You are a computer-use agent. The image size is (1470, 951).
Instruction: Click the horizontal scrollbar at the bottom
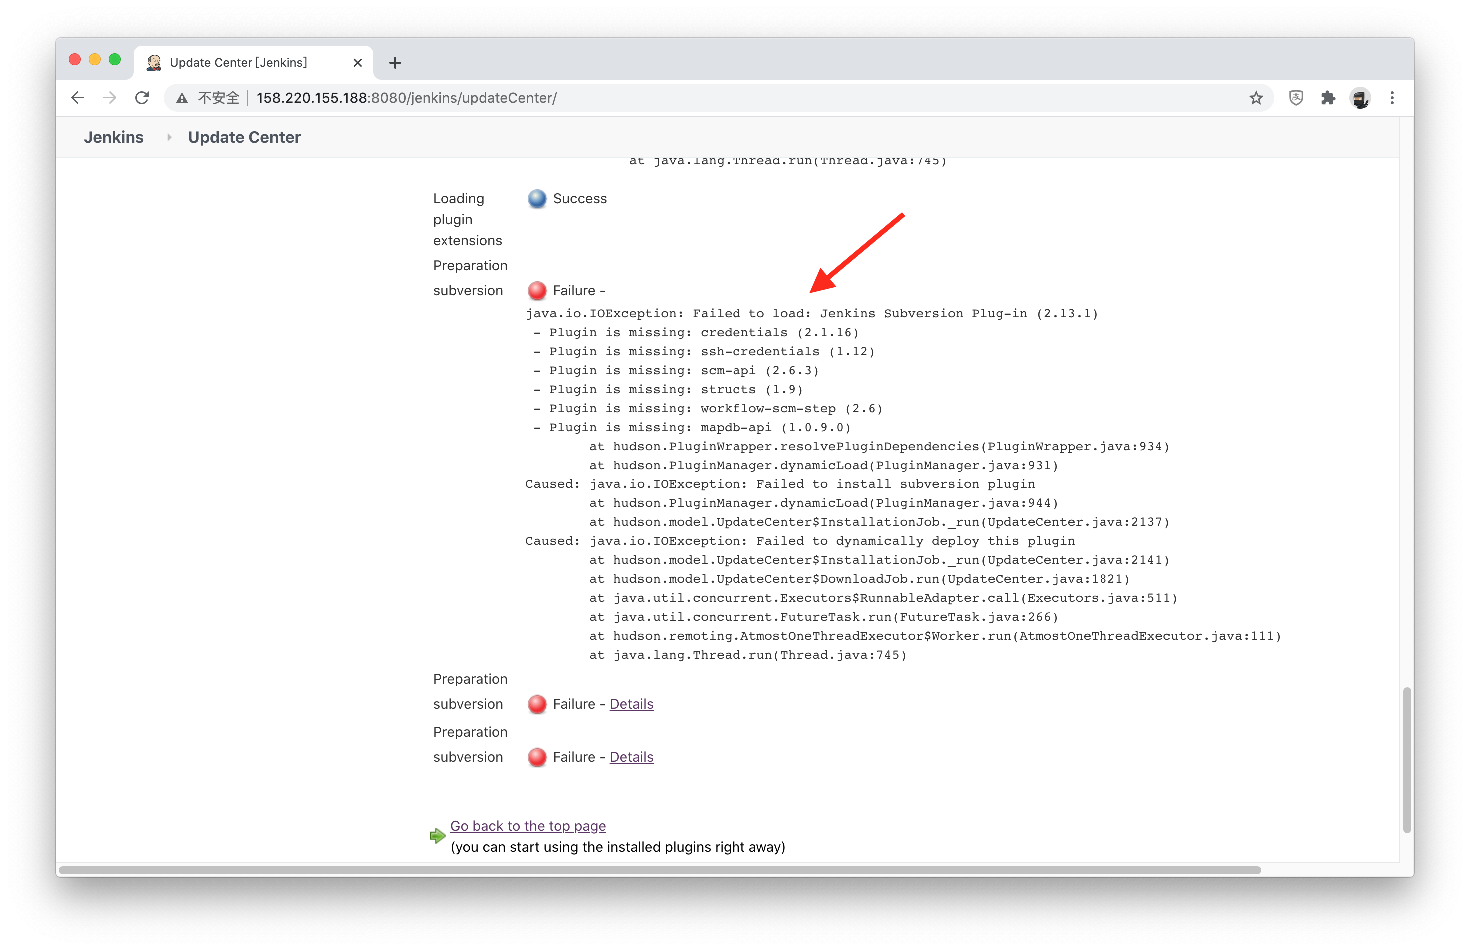(660, 869)
